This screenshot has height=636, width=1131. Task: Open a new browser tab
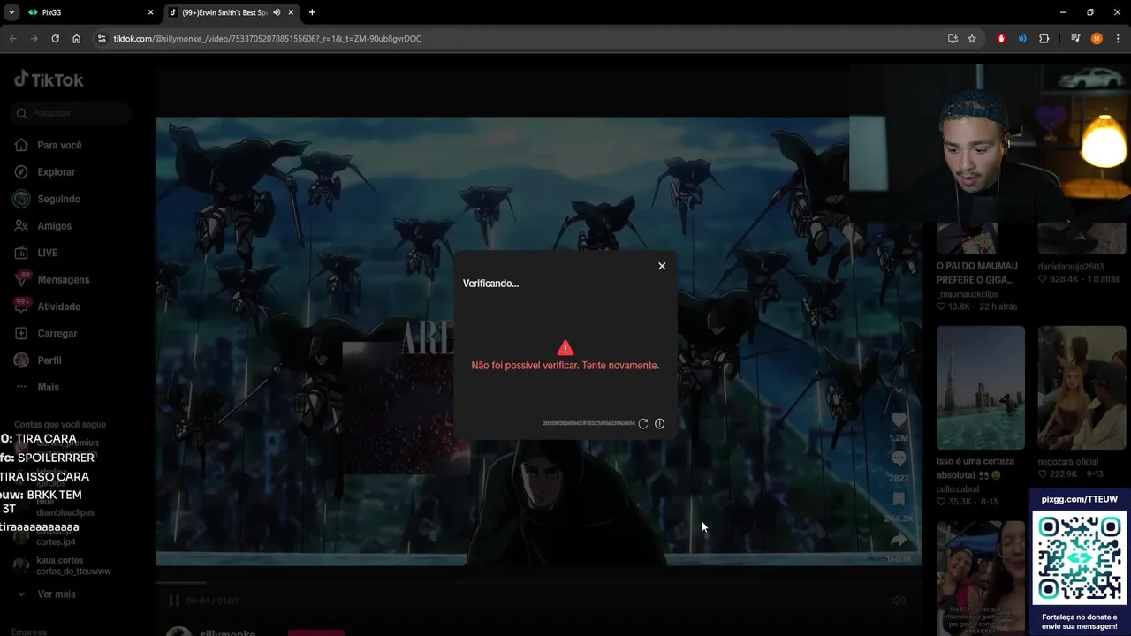click(312, 12)
